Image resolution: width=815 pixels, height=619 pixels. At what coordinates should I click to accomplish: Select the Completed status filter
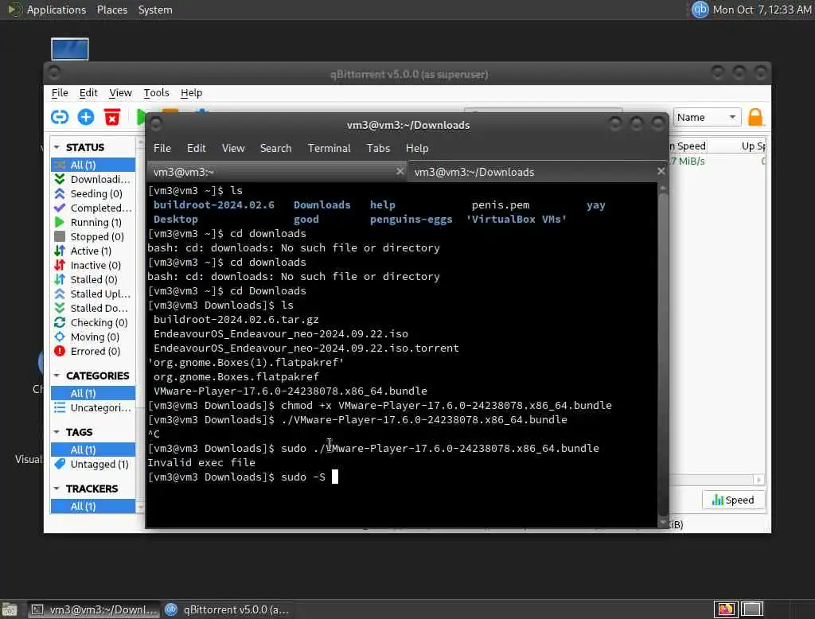pos(93,208)
